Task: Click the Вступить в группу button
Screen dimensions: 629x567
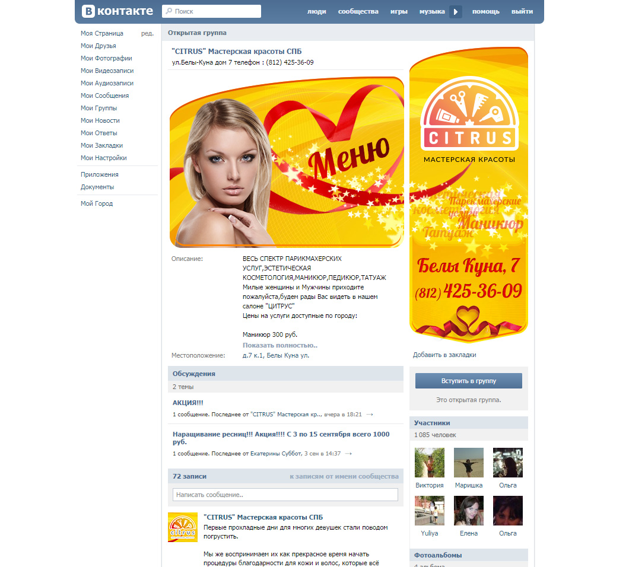Action: pos(469,381)
